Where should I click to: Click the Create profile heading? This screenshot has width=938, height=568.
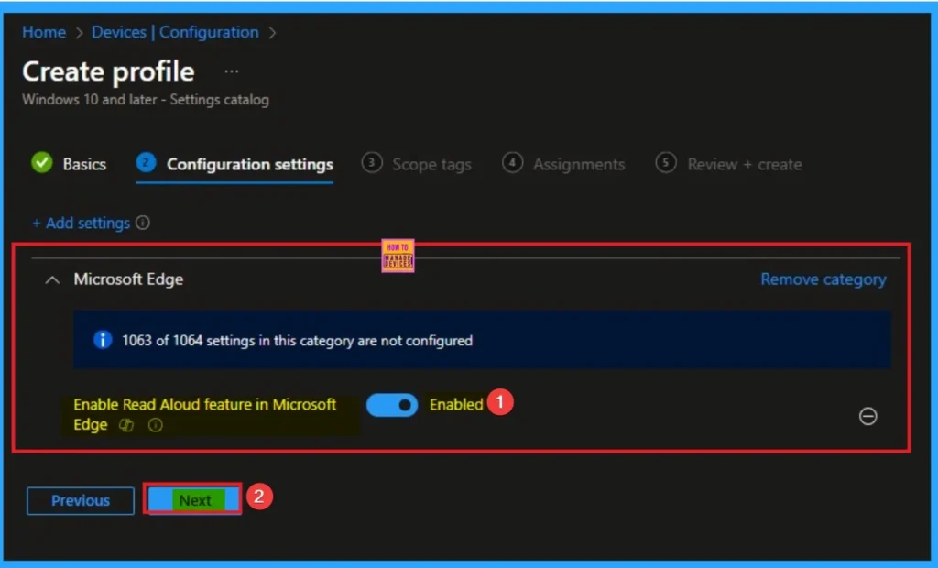pyautogui.click(x=108, y=71)
